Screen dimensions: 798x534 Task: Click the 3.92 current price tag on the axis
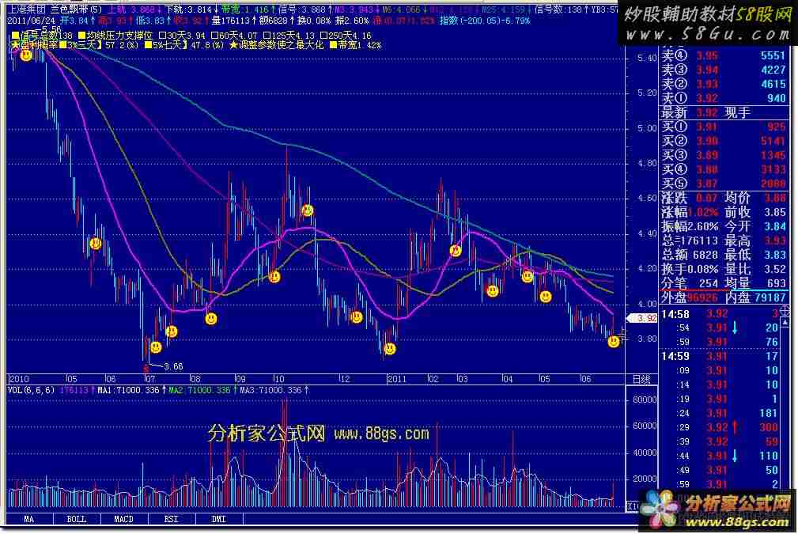pyautogui.click(x=642, y=318)
